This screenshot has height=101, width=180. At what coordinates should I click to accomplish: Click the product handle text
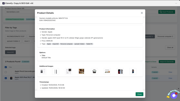click(x=75, y=38)
